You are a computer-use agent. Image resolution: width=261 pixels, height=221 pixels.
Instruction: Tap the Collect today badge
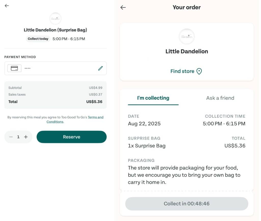[x=38, y=39]
